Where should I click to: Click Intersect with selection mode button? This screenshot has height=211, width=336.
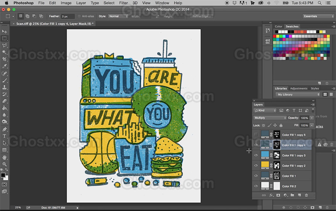[41, 16]
